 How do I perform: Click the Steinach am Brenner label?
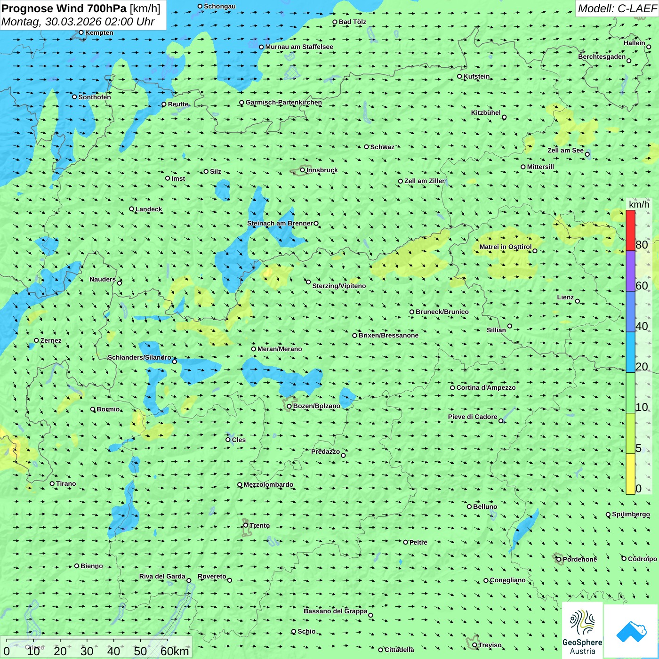tap(280, 223)
